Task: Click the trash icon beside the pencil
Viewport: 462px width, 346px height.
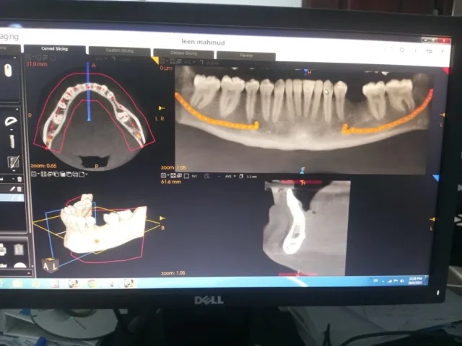Action: click(19, 189)
